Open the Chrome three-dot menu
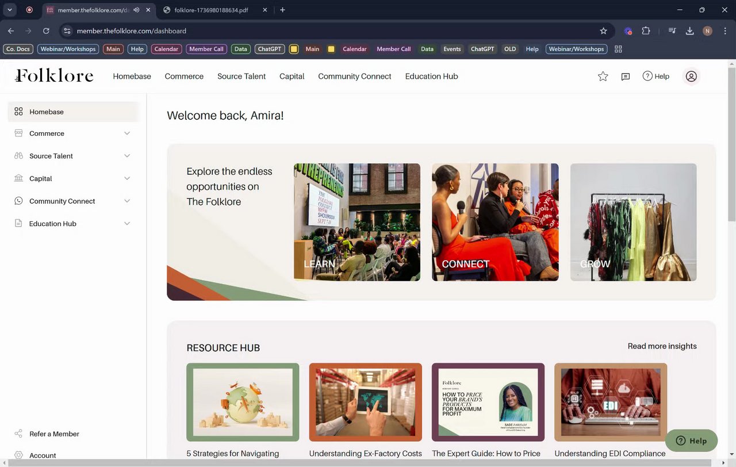This screenshot has height=467, width=736. click(724, 31)
